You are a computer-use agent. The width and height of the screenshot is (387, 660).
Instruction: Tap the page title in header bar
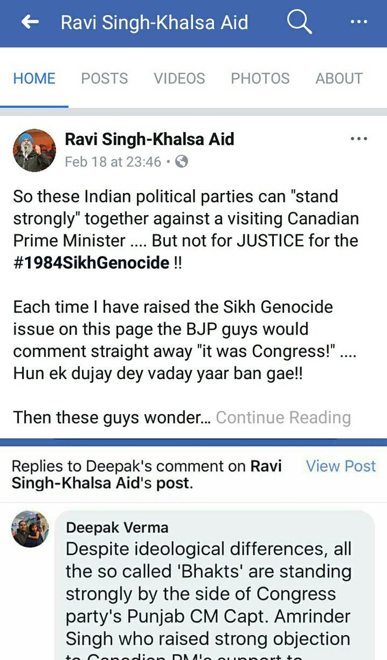pos(154,23)
